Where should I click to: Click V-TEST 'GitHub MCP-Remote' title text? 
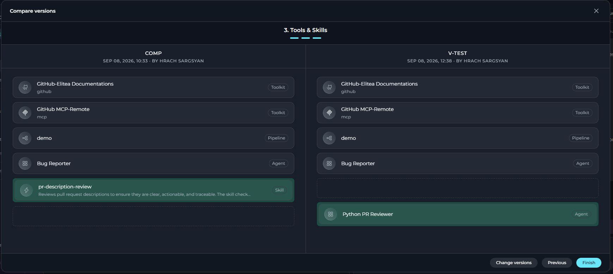coord(367,109)
